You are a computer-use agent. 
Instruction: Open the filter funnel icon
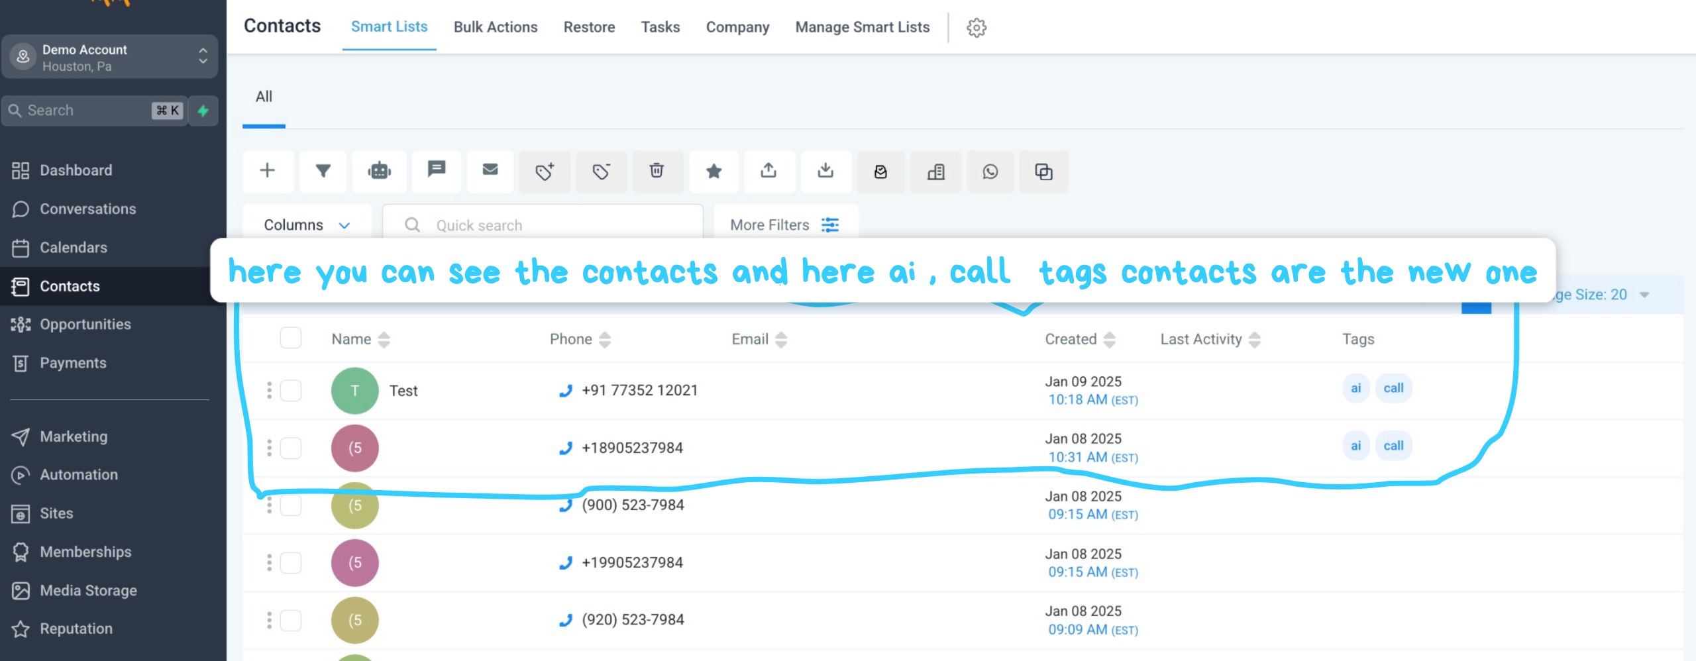click(x=323, y=171)
